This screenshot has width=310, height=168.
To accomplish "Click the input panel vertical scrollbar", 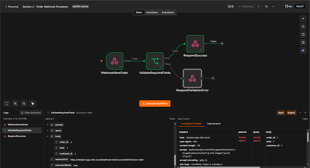I will pos(175,160).
